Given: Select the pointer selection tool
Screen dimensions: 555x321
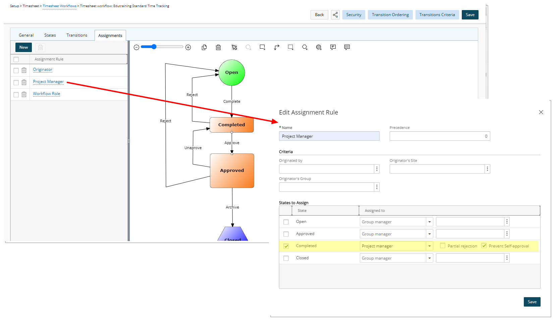Looking at the screenshot, I should 234,47.
